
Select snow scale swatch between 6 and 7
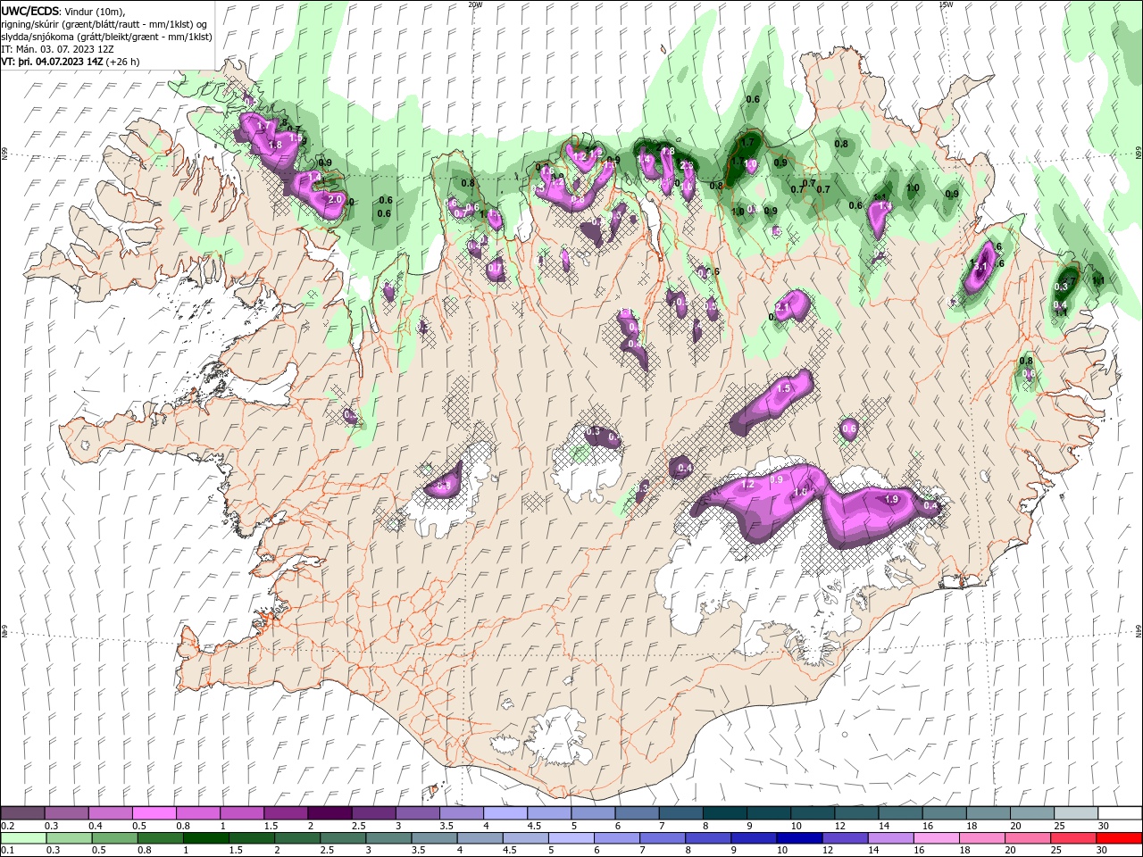point(637,813)
